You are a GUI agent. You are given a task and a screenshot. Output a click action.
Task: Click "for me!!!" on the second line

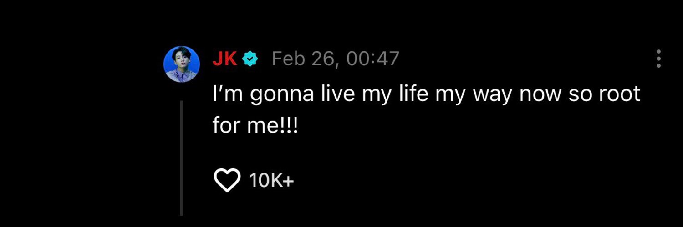pyautogui.click(x=255, y=124)
